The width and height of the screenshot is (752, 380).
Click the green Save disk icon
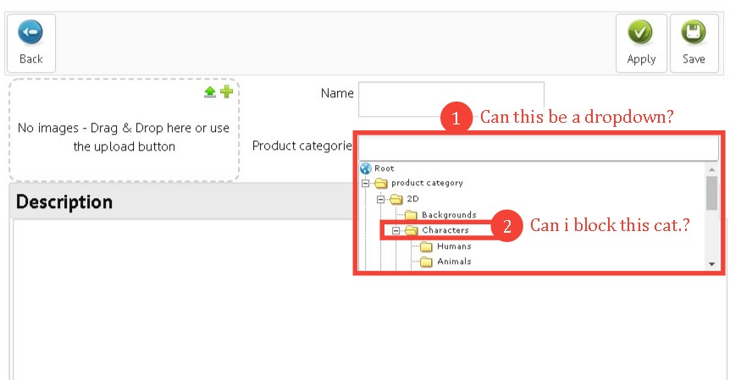coord(694,33)
